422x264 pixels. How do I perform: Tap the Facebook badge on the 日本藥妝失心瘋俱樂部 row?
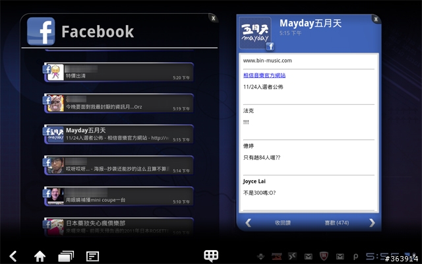[47, 224]
